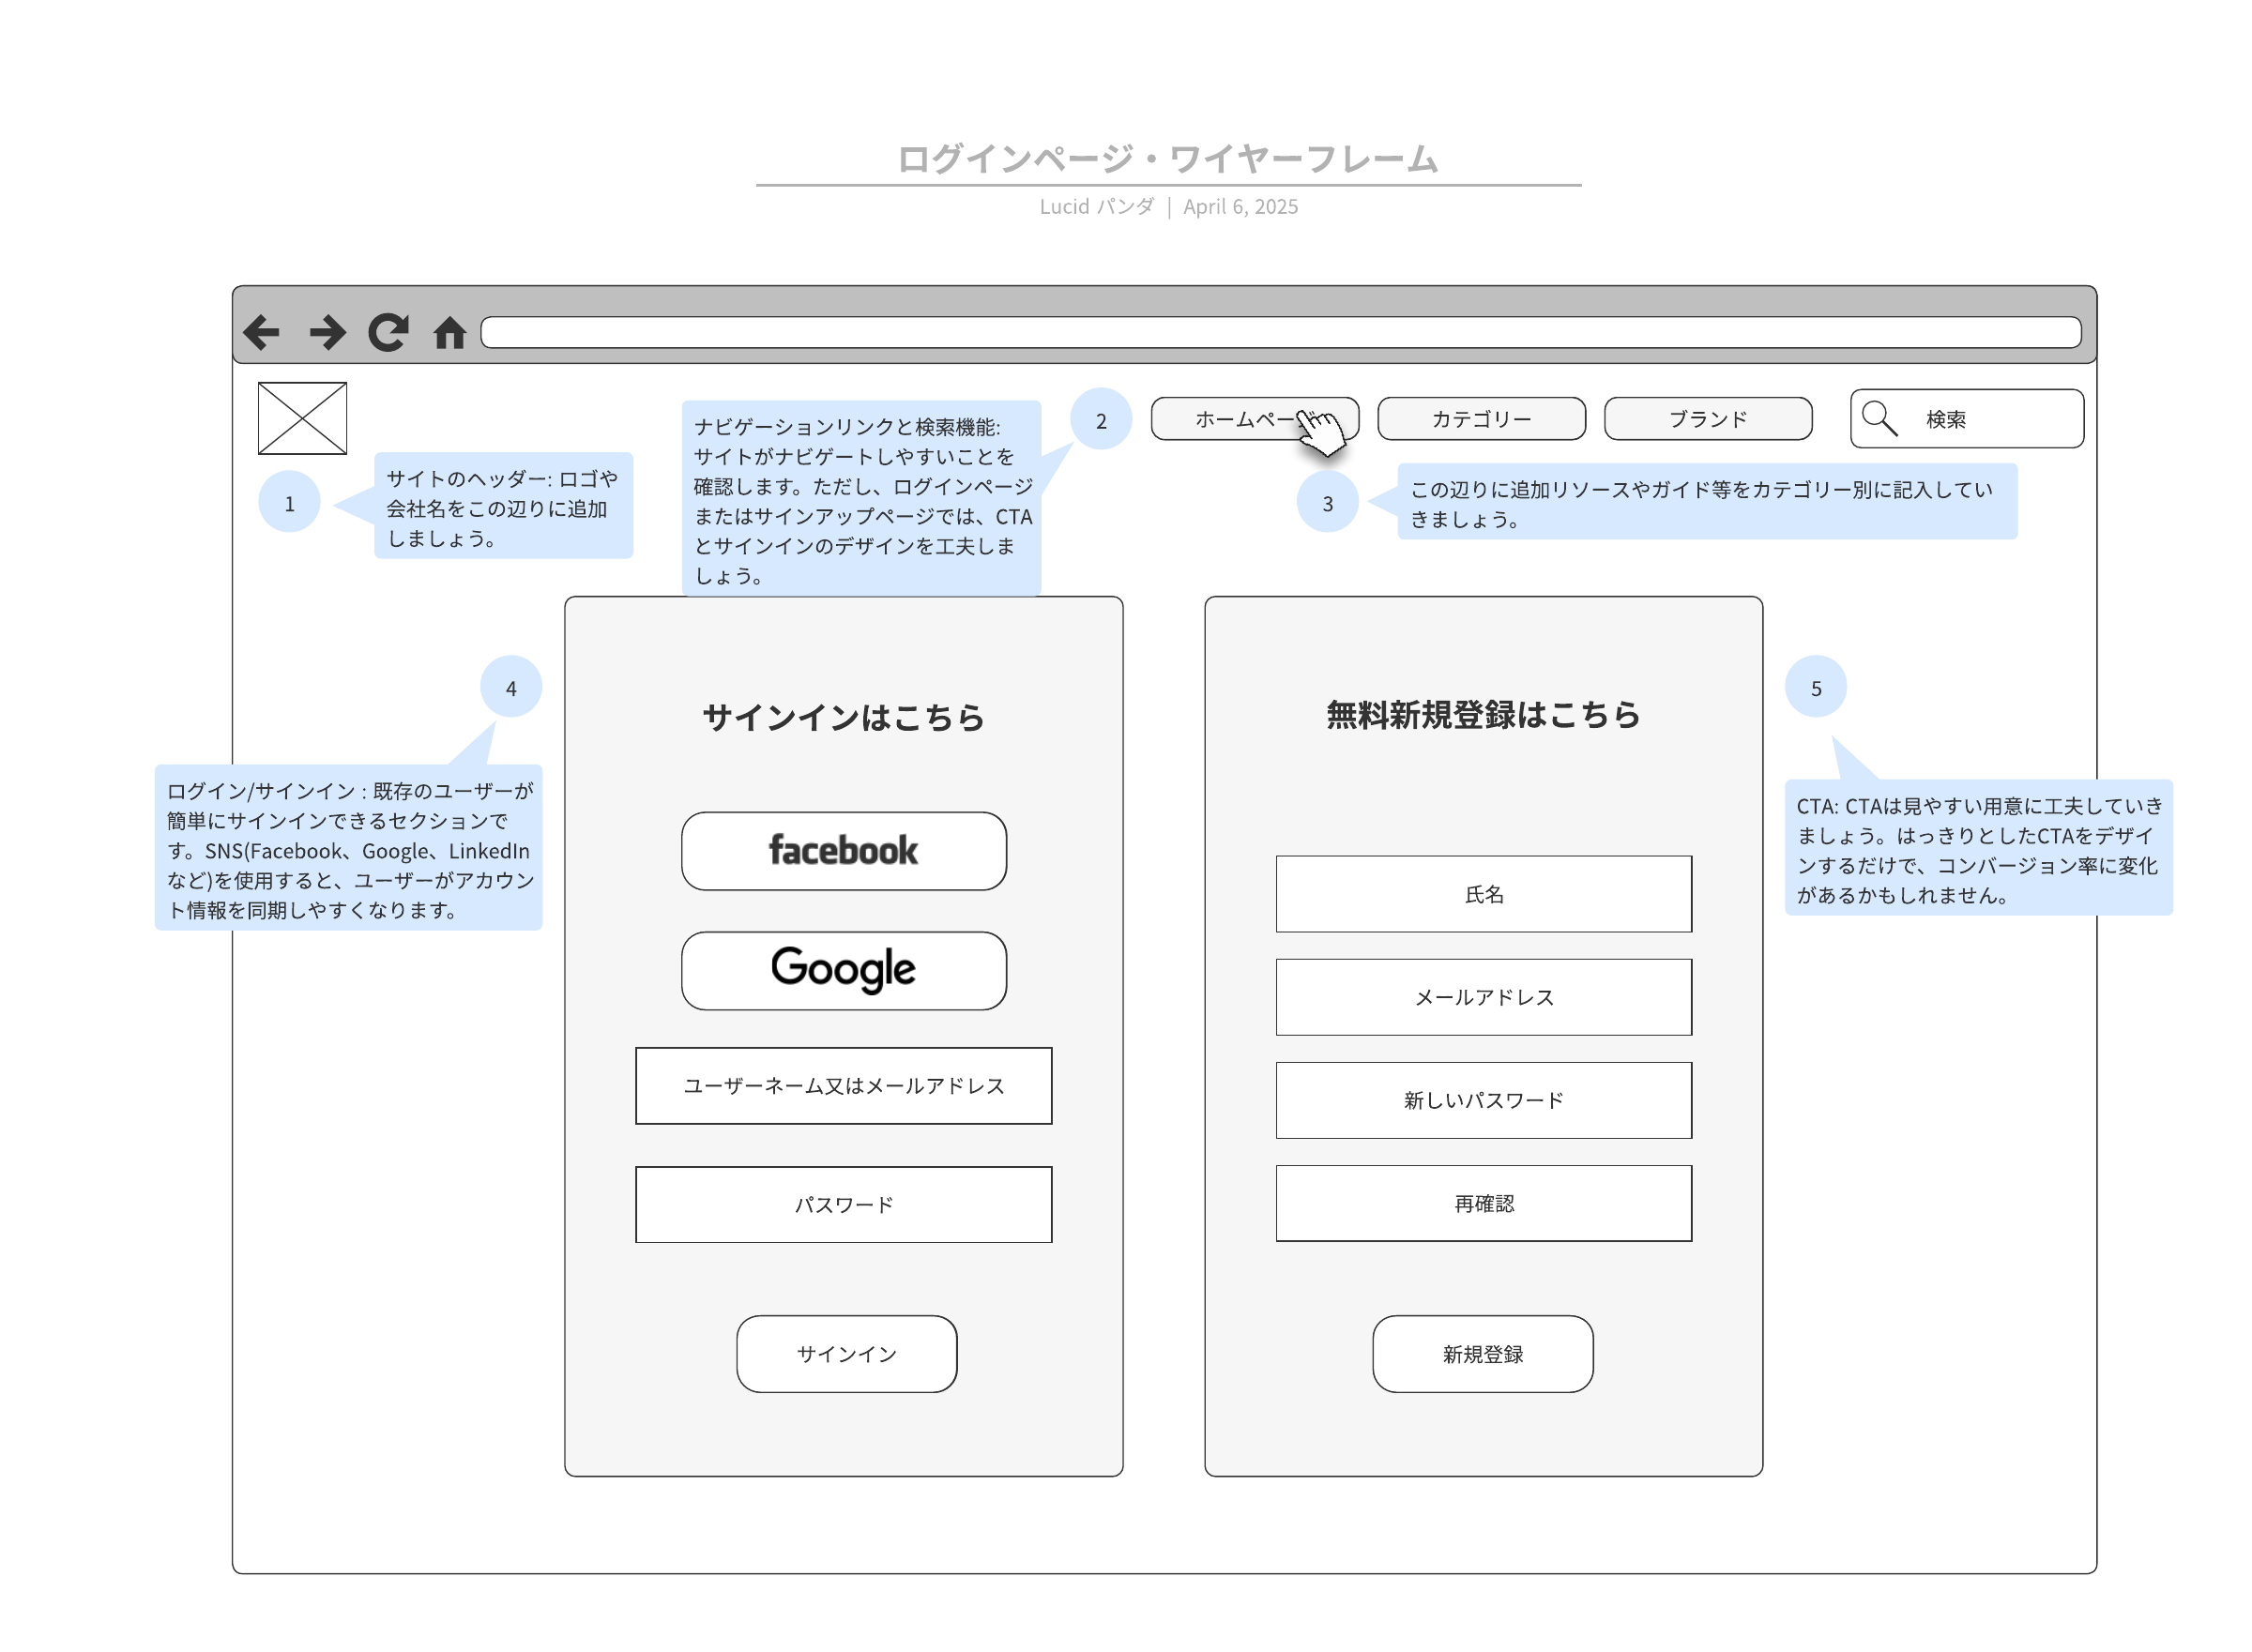Focus the 新しいパスワード field
2252x1652 pixels.
1483,1100
